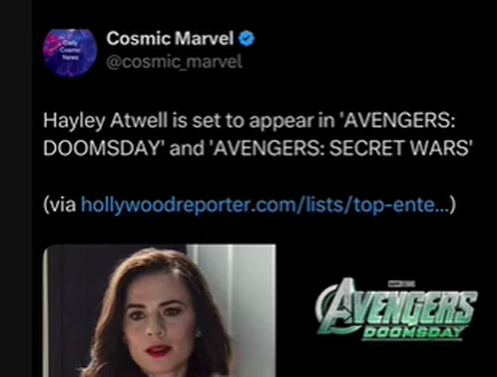The height and width of the screenshot is (377, 497).
Task: Click the green DOOMSDAY subtitle in logo
Action: pos(412,333)
